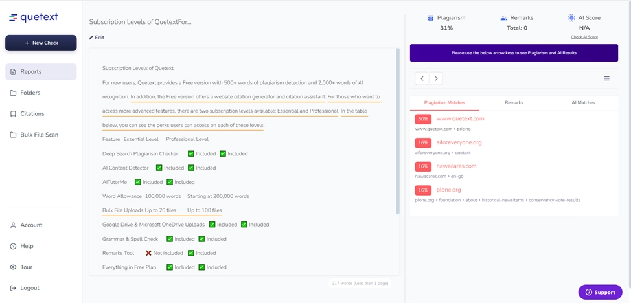Switch to the Plagiarism Matches tab
This screenshot has width=631, height=303.
pos(444,102)
